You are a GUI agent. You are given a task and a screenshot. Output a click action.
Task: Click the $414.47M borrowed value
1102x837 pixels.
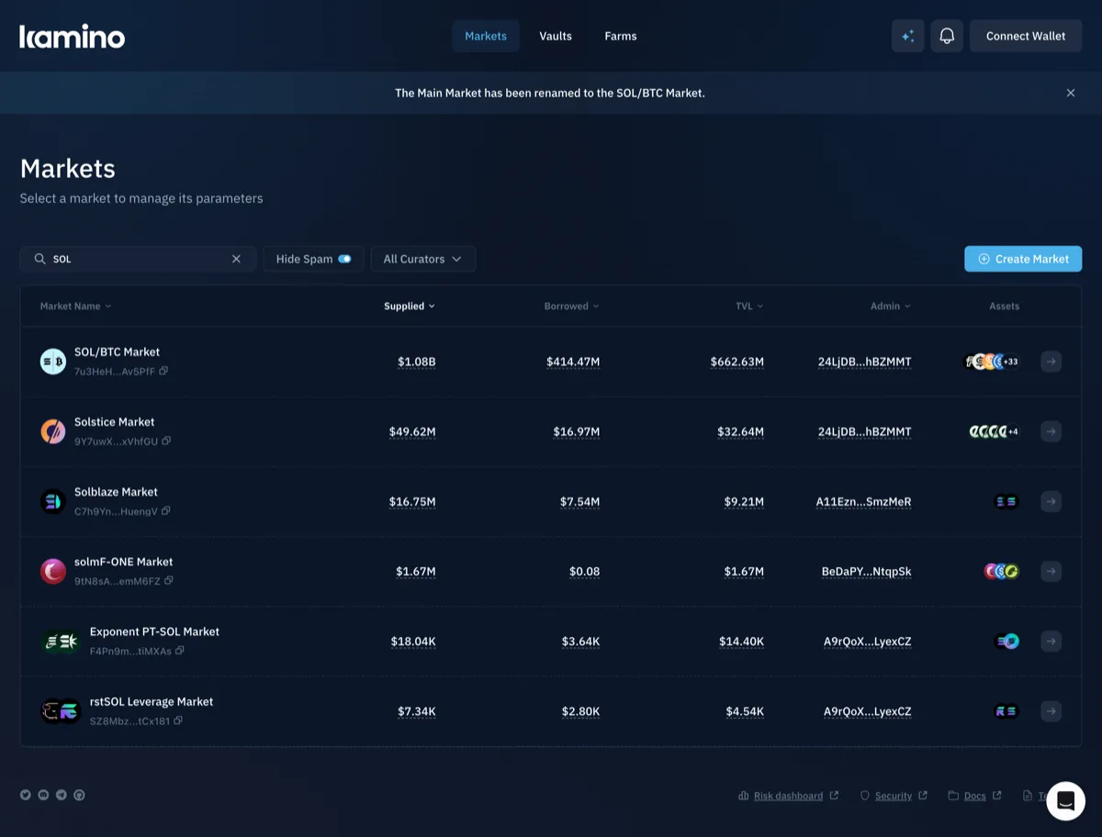[573, 362]
